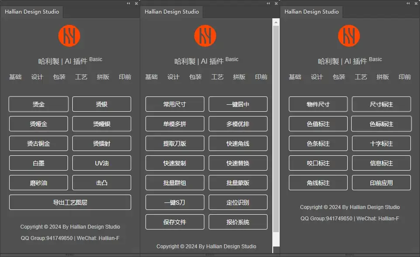Select the 磨砂油 button
This screenshot has height=257, width=420.
pyautogui.click(x=39, y=183)
